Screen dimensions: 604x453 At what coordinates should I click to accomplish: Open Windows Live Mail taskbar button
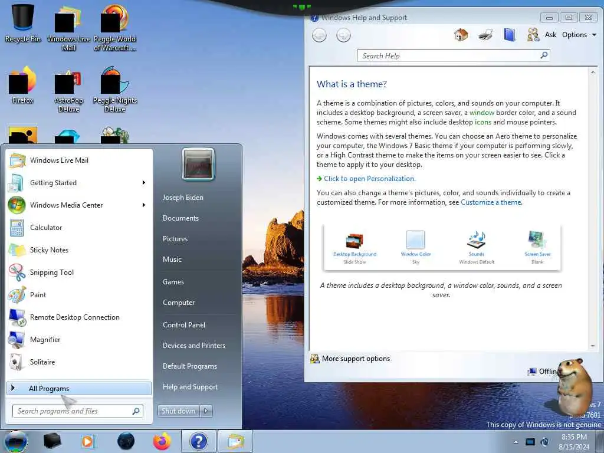point(235,441)
